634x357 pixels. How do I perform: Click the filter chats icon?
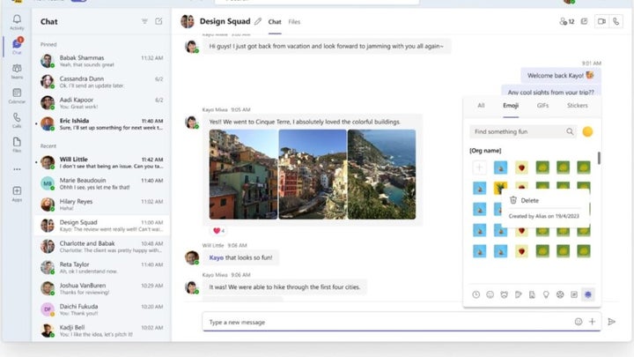click(144, 21)
